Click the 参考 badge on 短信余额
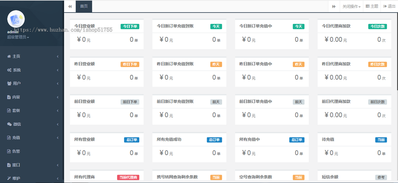 tap(381, 177)
